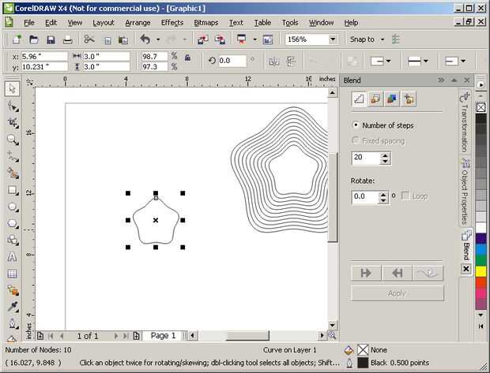The width and height of the screenshot is (490, 373).
Task: Select the Zoom tool in toolbox
Action: [13, 140]
